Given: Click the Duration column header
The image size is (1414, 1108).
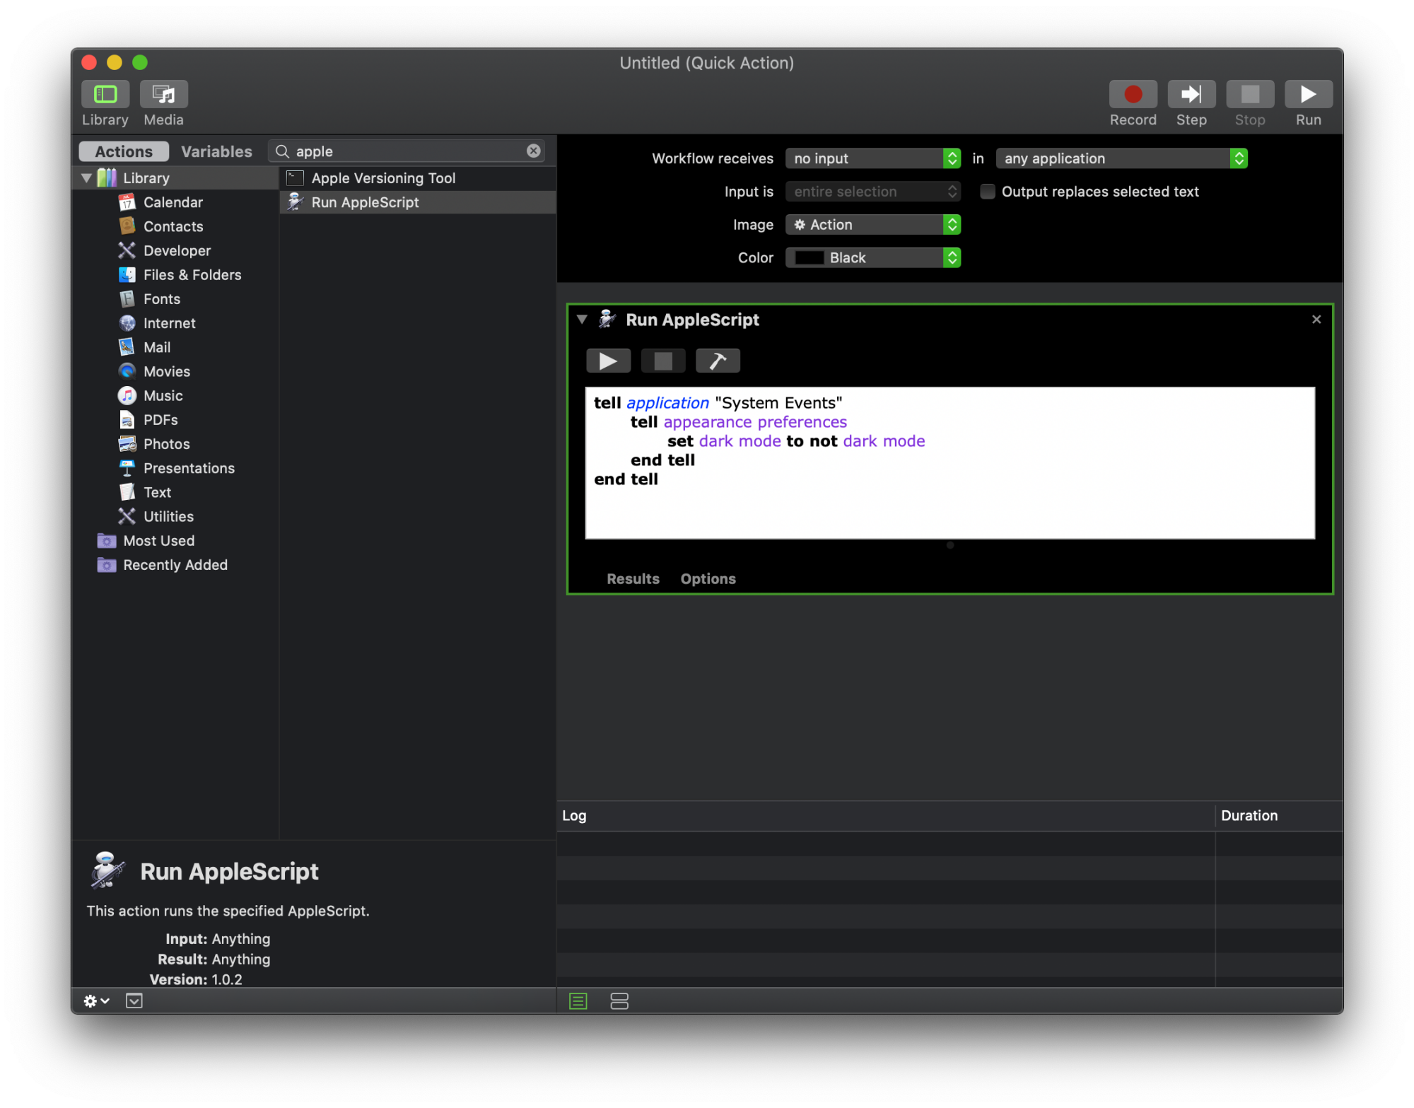Looking at the screenshot, I should point(1278,815).
